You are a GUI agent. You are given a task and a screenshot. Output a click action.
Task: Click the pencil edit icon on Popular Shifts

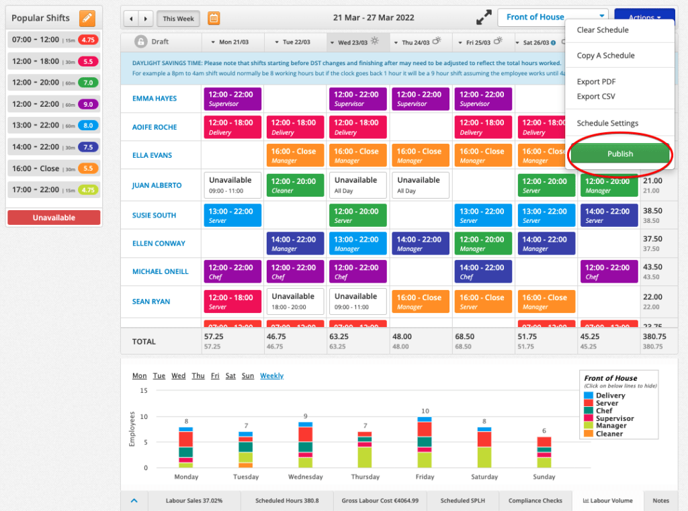click(x=87, y=18)
